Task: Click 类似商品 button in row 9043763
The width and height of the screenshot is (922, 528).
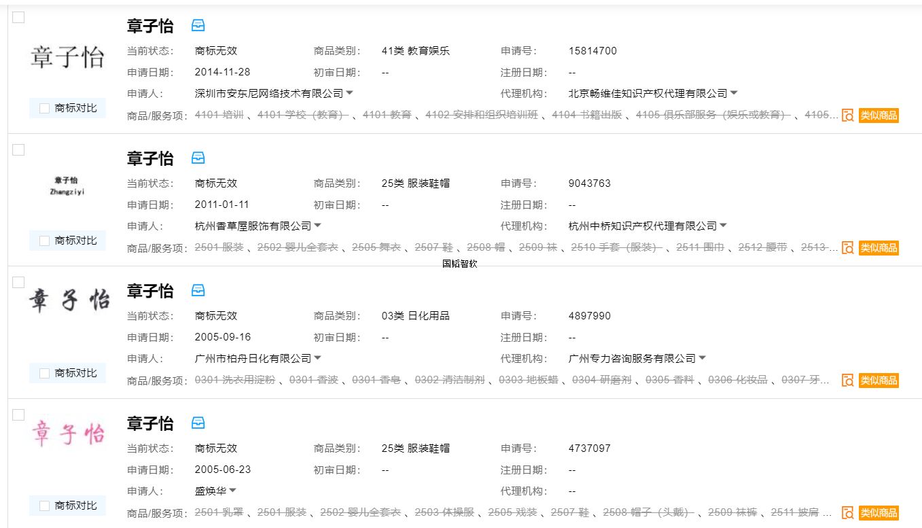Action: point(879,248)
